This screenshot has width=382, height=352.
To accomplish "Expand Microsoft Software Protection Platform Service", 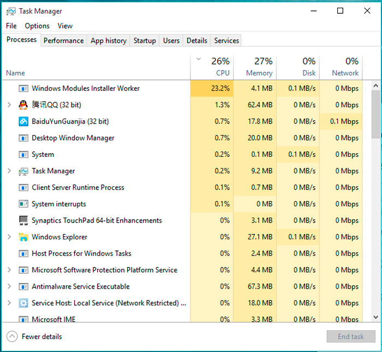I will [x=9, y=270].
